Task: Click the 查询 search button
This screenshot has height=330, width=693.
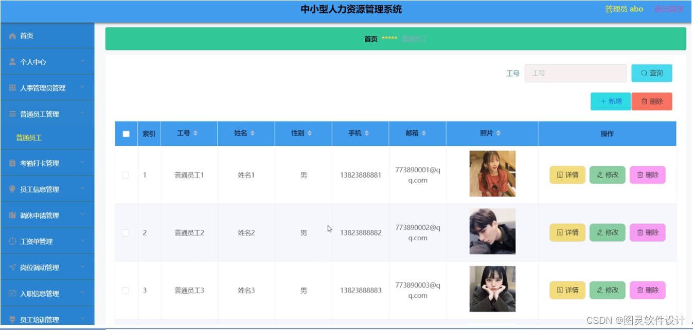Action: coord(652,73)
